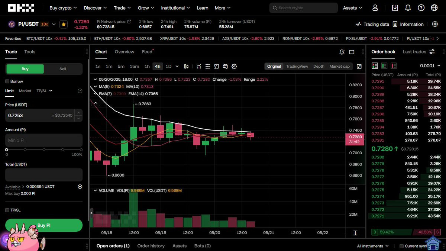Switch chart to Market cap mode
The height and width of the screenshot is (251, 446).
(339, 66)
